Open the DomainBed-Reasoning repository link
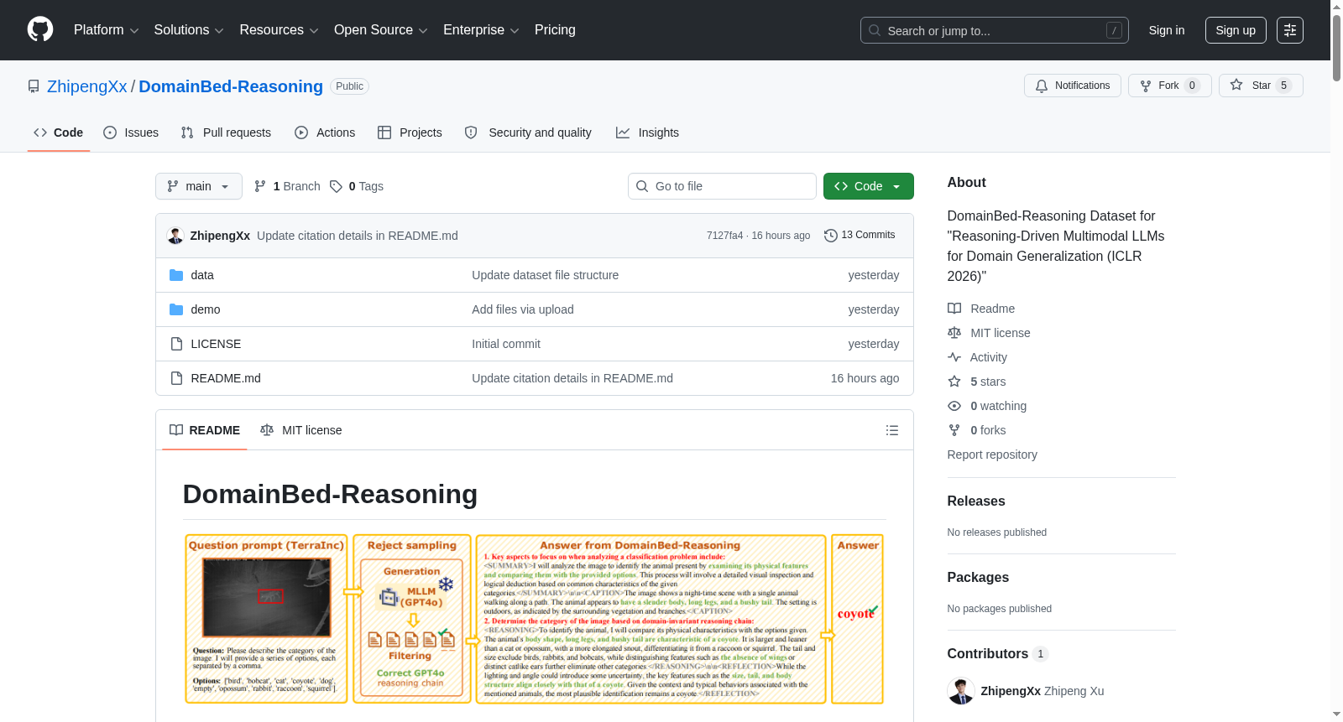Viewport: 1343px width, 722px height. (231, 86)
